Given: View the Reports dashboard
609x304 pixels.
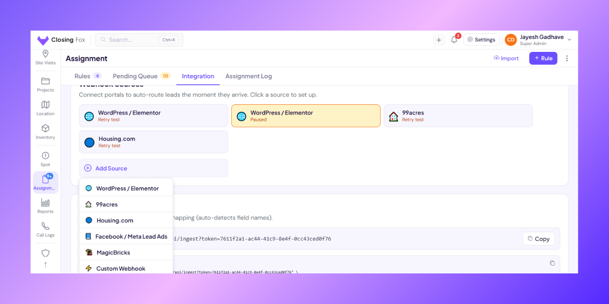Looking at the screenshot, I should click(x=45, y=206).
